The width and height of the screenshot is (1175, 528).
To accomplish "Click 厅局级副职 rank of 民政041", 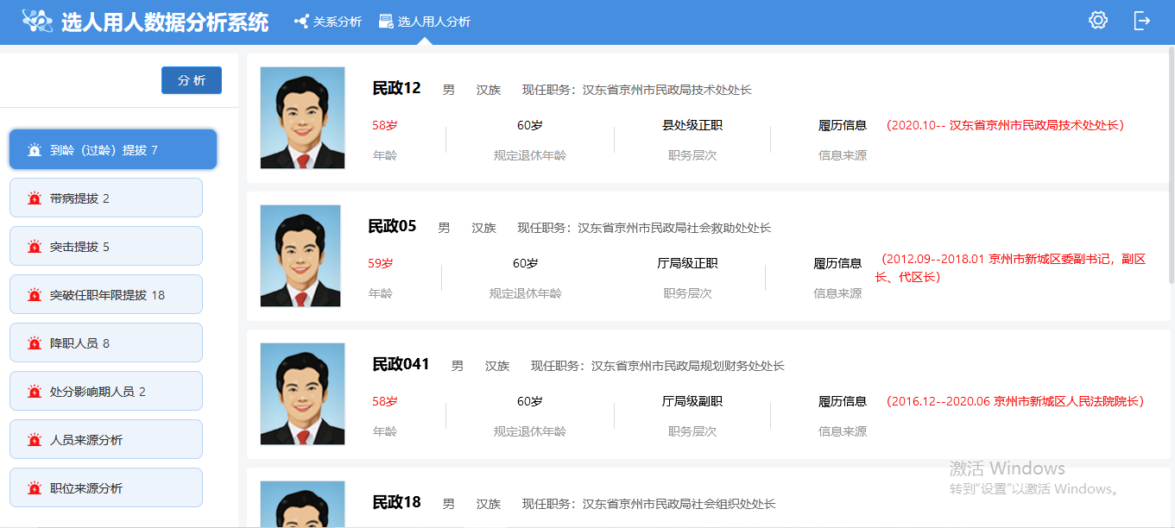I will click(x=692, y=401).
